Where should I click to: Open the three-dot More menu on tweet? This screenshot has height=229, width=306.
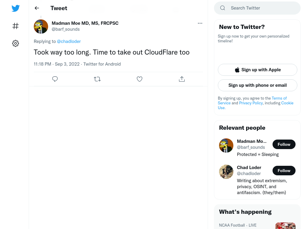click(x=200, y=23)
